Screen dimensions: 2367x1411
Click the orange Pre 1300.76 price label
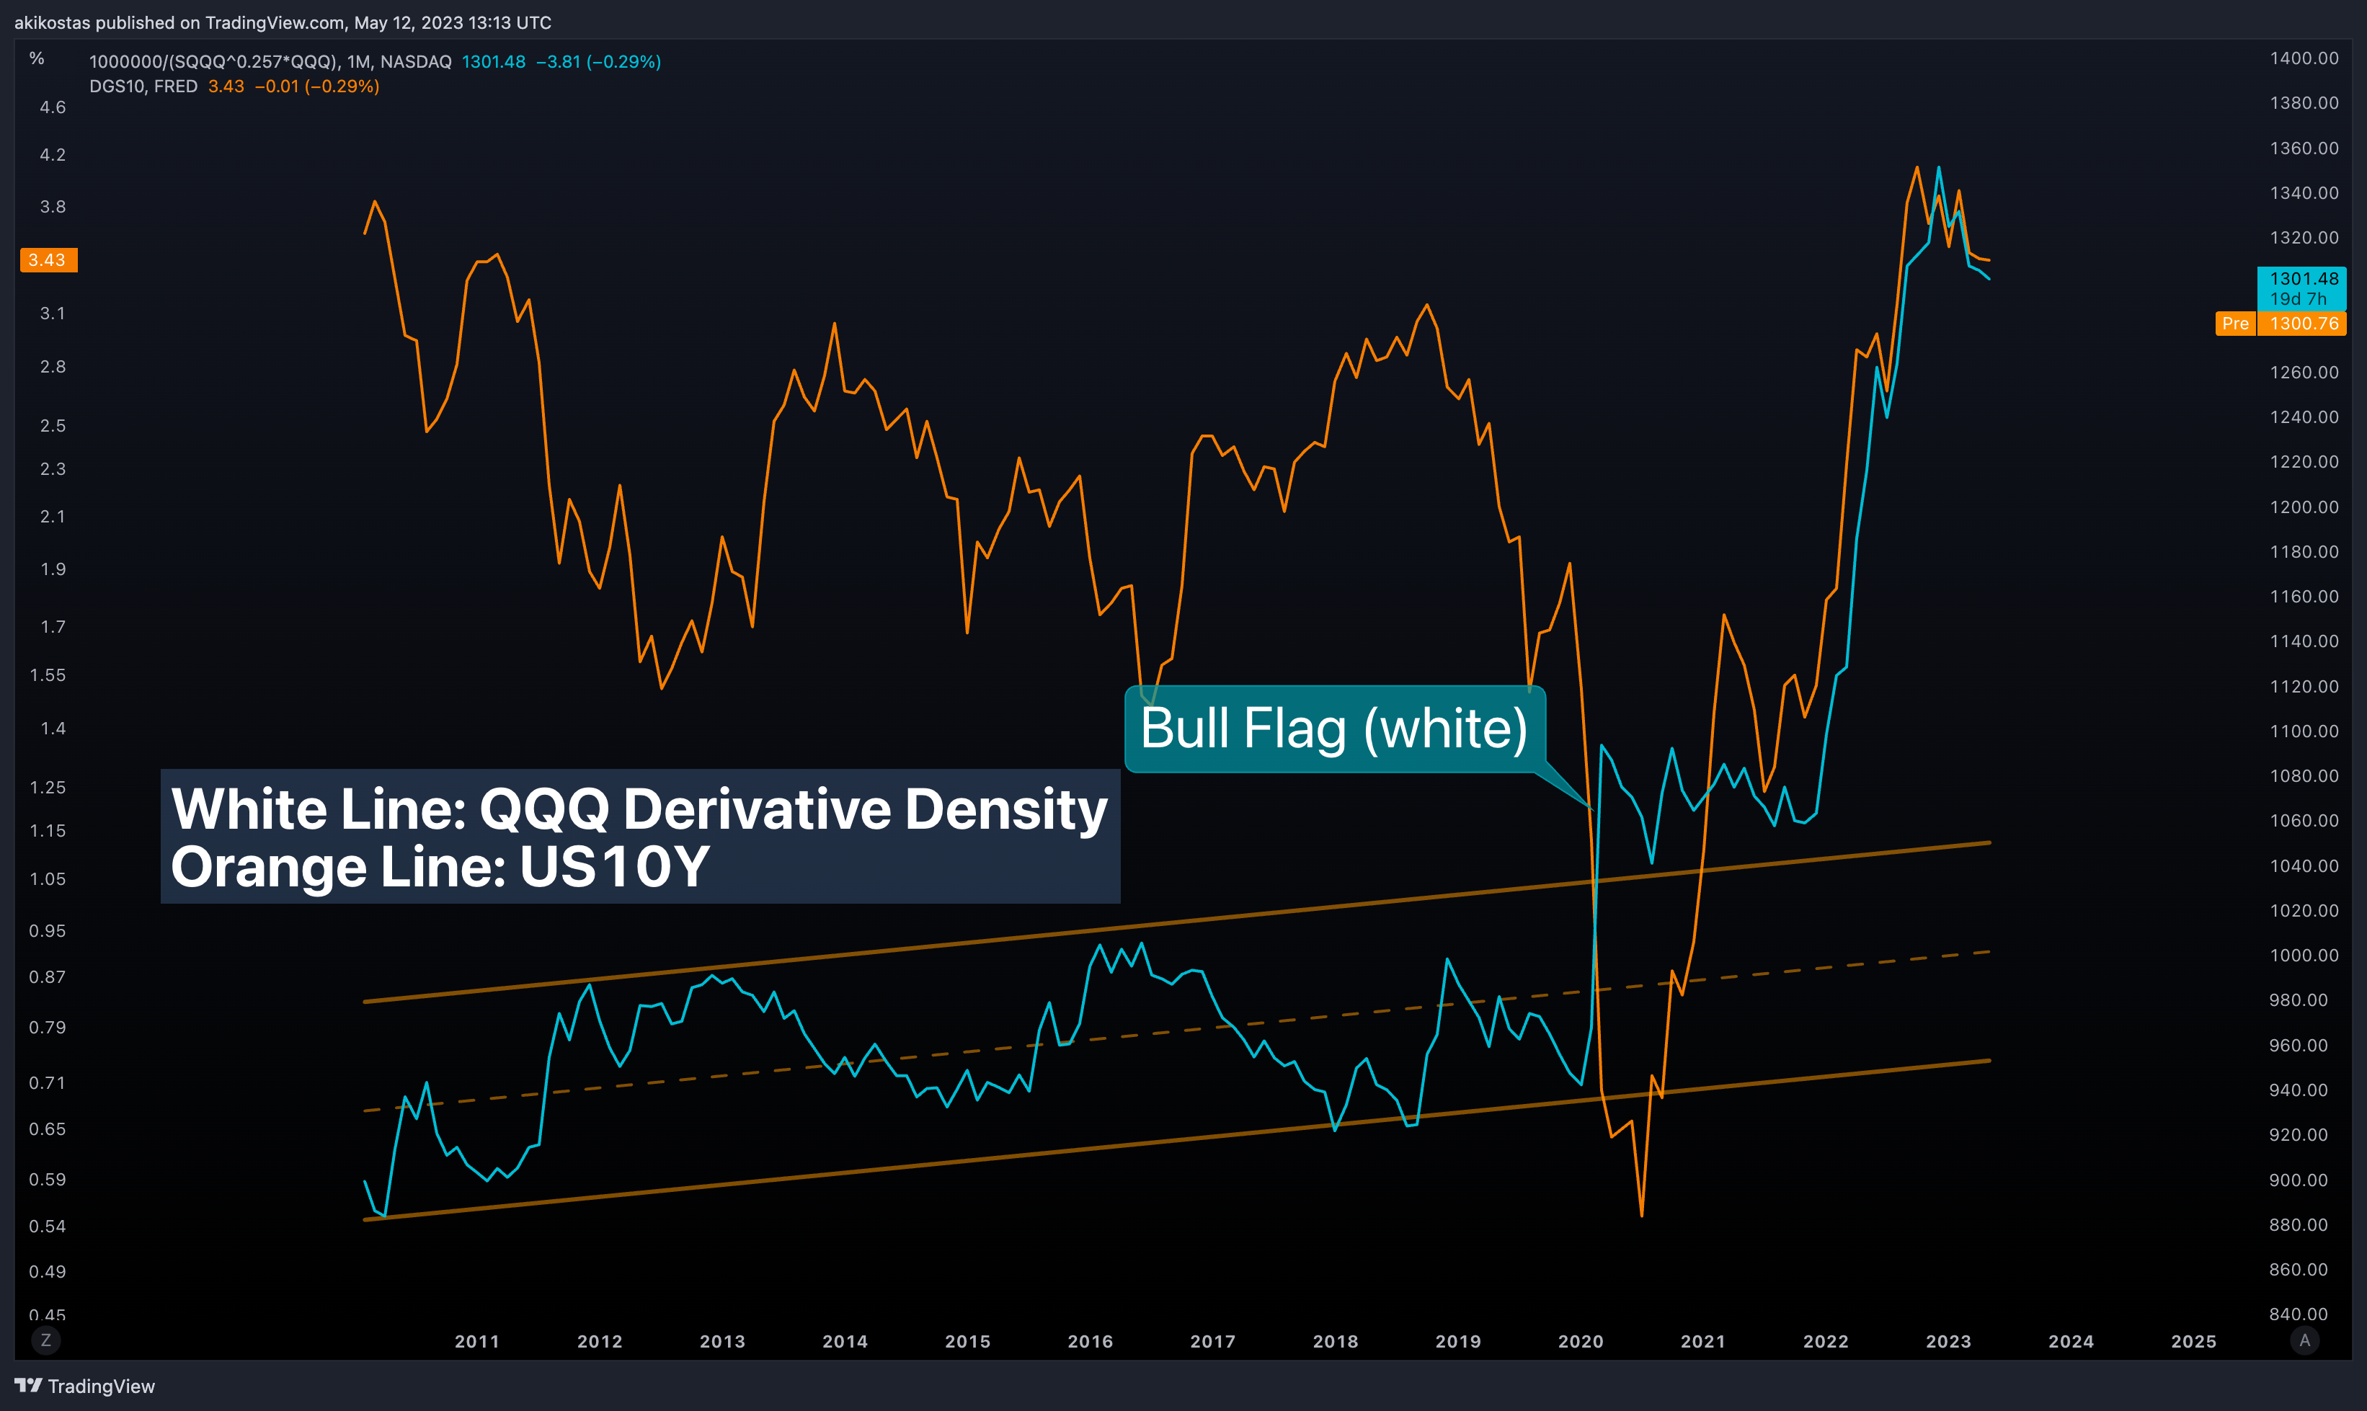[2281, 324]
